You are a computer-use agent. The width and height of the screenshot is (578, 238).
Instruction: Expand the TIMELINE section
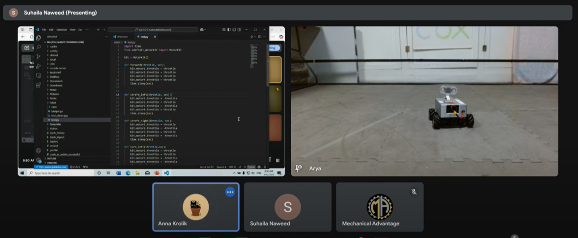77,163
